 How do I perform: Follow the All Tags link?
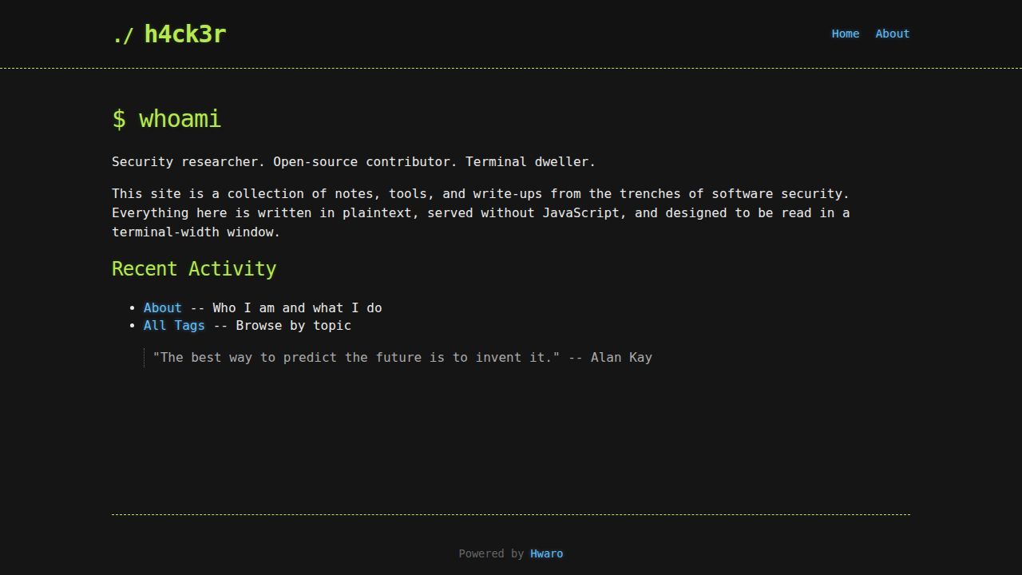pyautogui.click(x=174, y=325)
